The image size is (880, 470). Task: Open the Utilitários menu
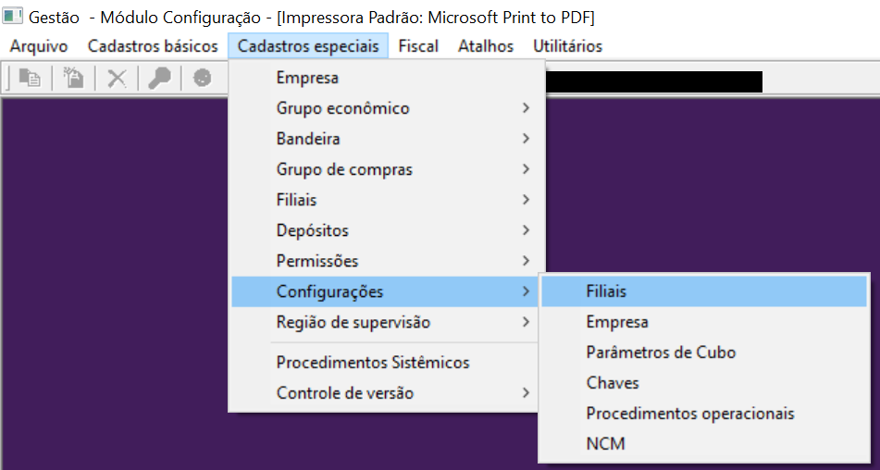567,45
